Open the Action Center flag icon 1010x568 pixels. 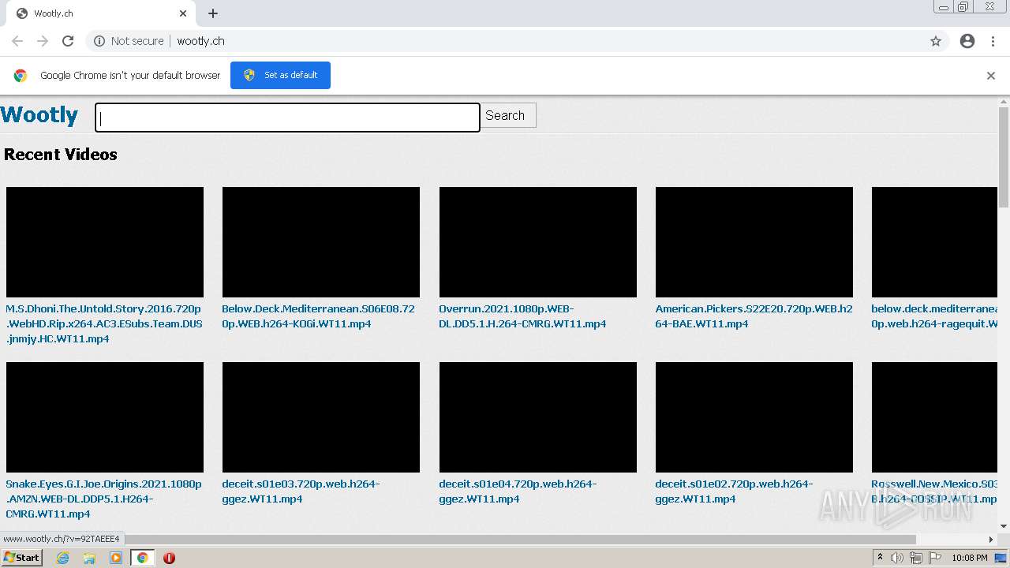click(934, 558)
